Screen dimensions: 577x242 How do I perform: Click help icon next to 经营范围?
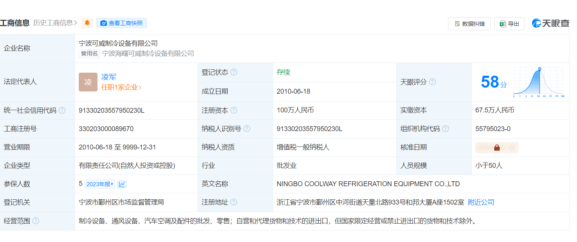(x=36, y=221)
